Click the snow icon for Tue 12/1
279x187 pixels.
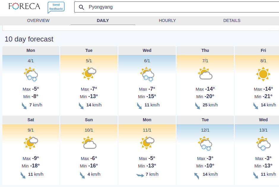coord(205,143)
